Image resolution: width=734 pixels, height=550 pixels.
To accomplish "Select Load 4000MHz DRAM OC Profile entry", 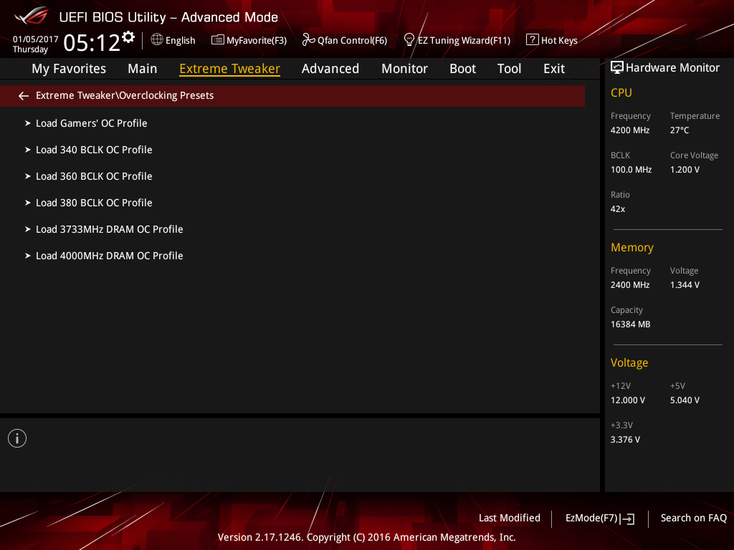I will pos(110,256).
